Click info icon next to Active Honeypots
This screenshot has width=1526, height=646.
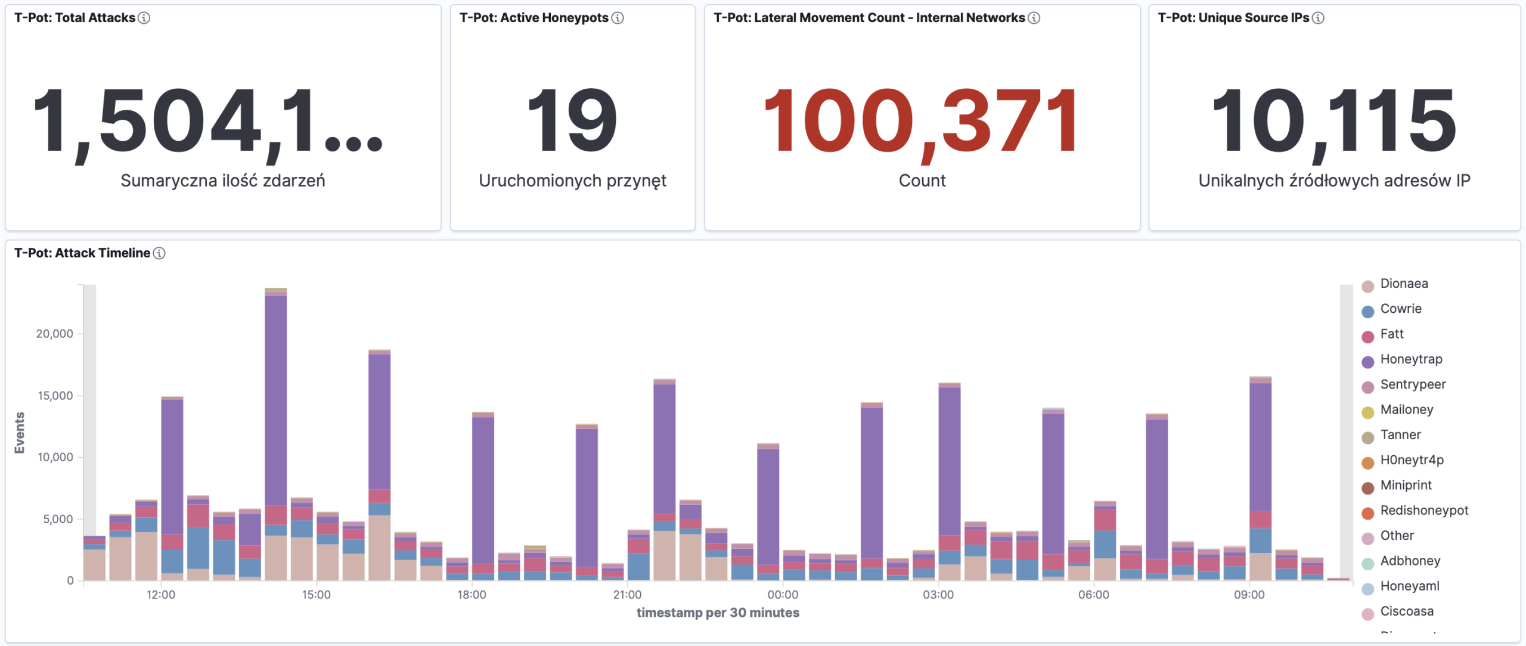618,18
